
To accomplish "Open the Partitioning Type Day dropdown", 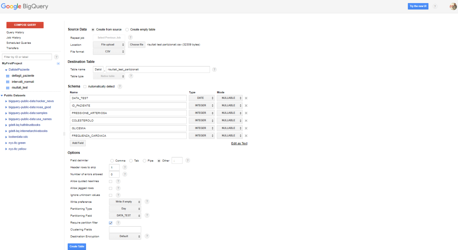I will coord(125,209).
